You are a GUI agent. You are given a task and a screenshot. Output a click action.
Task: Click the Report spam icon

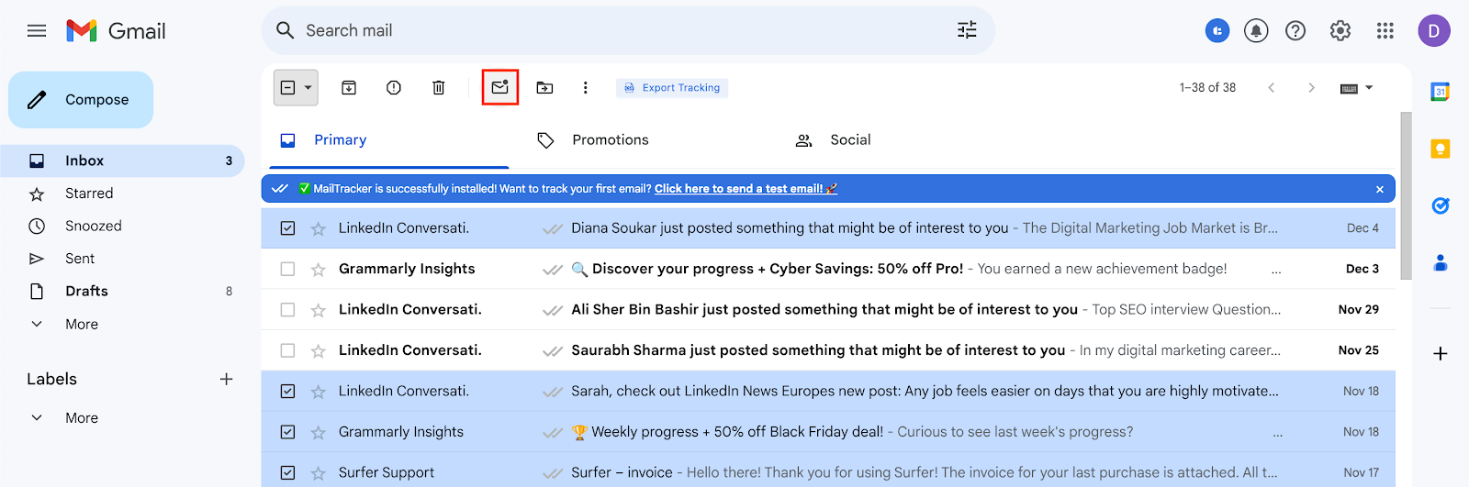tap(394, 88)
